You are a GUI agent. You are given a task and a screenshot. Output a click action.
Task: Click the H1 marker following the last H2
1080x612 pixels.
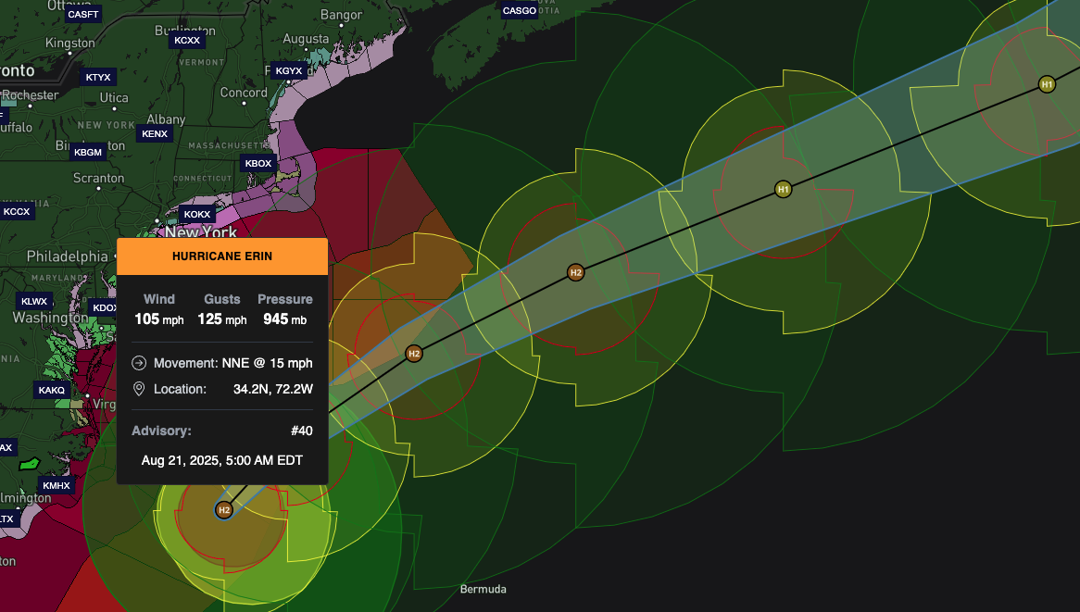(783, 189)
